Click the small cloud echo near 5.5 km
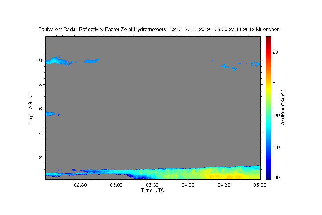Screen dimensions: 322x215 (50, 114)
